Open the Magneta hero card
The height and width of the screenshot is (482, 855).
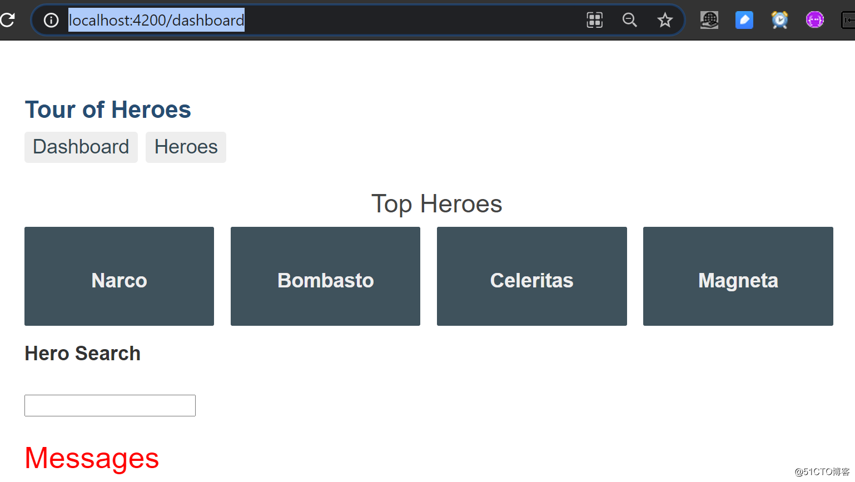click(x=738, y=276)
